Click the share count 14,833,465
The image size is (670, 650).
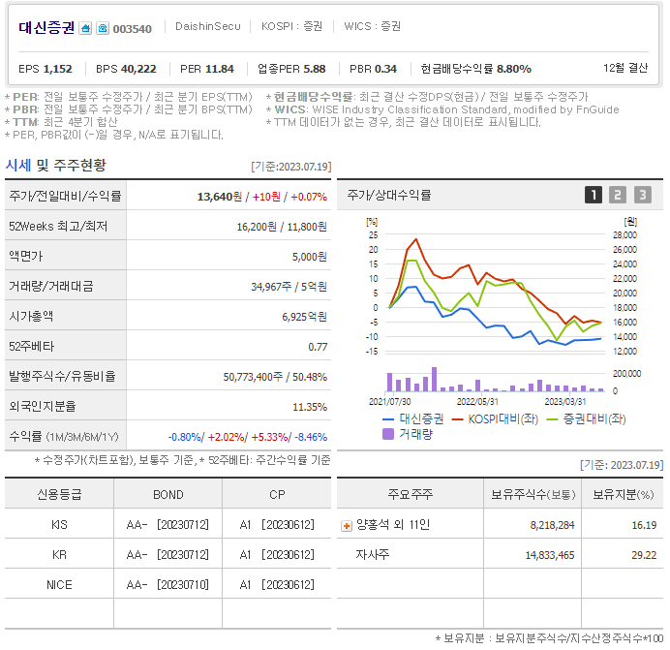(550, 555)
